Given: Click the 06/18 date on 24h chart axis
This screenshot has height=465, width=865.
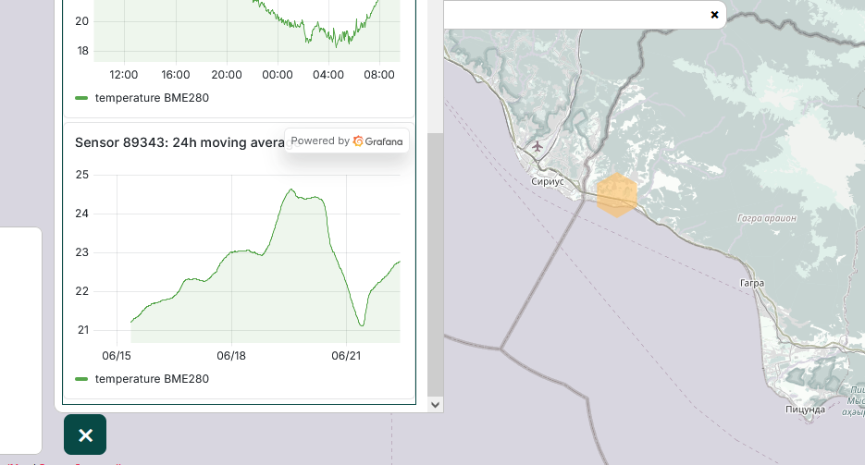Looking at the screenshot, I should (x=231, y=355).
